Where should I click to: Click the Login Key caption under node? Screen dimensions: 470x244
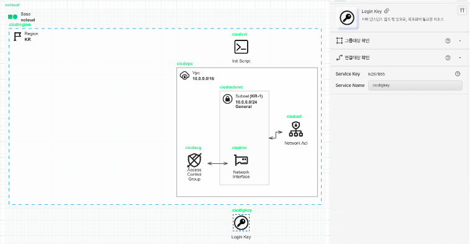click(241, 237)
